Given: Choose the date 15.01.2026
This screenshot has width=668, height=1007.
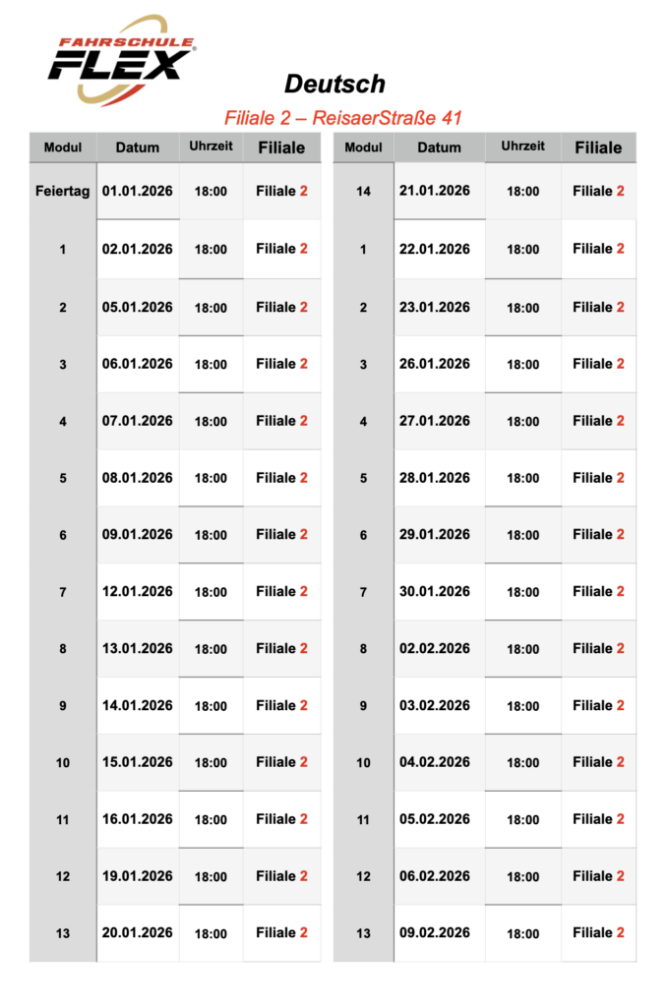Looking at the screenshot, I should click(138, 762).
